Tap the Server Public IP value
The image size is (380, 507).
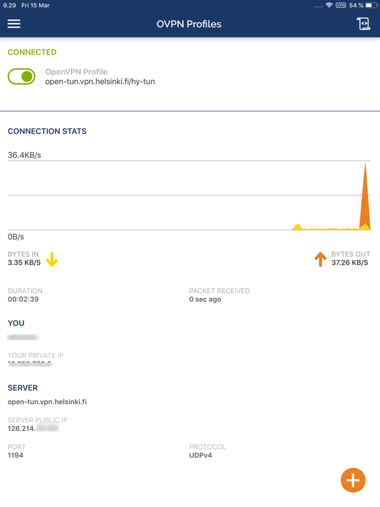[x=33, y=428]
